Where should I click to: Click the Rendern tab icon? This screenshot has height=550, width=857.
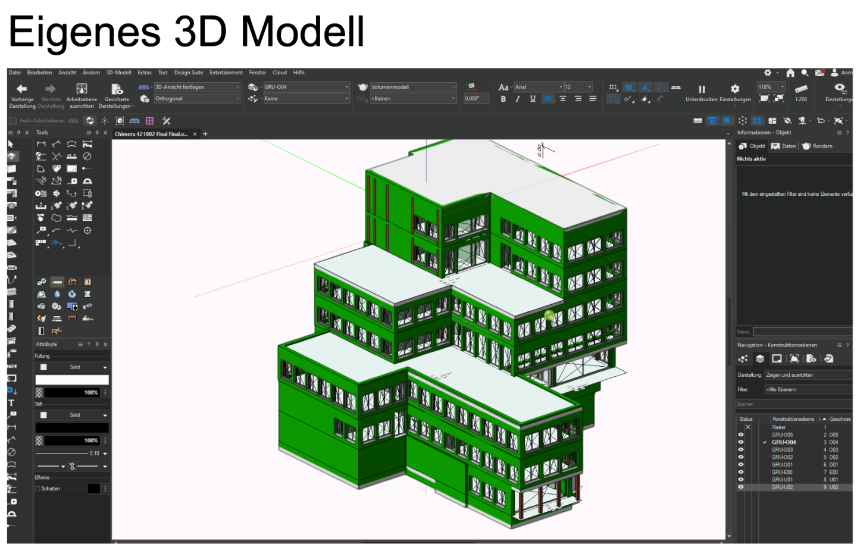pyautogui.click(x=806, y=146)
